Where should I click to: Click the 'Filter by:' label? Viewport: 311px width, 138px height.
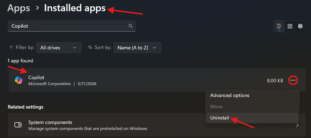pyautogui.click(x=25, y=48)
